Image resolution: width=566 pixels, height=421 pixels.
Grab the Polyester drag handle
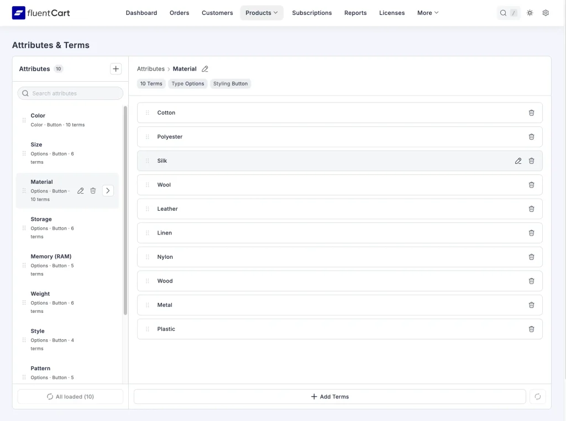147,137
